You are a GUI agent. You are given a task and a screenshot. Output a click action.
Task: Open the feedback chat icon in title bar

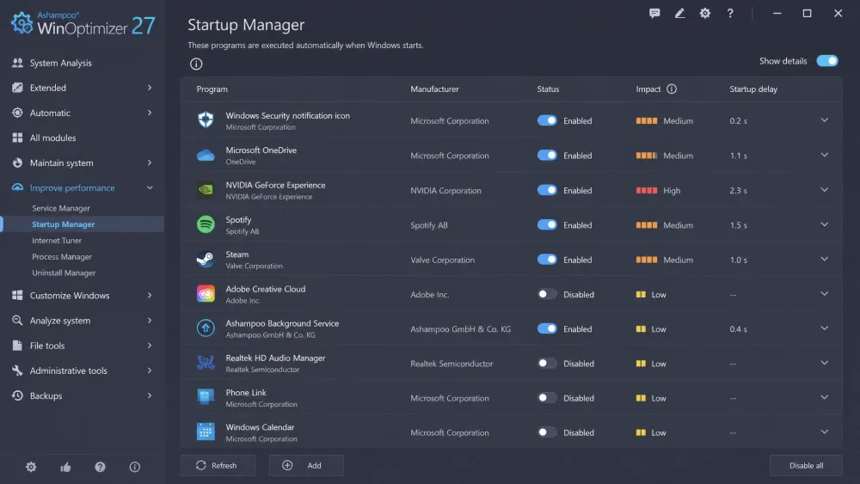coord(654,13)
